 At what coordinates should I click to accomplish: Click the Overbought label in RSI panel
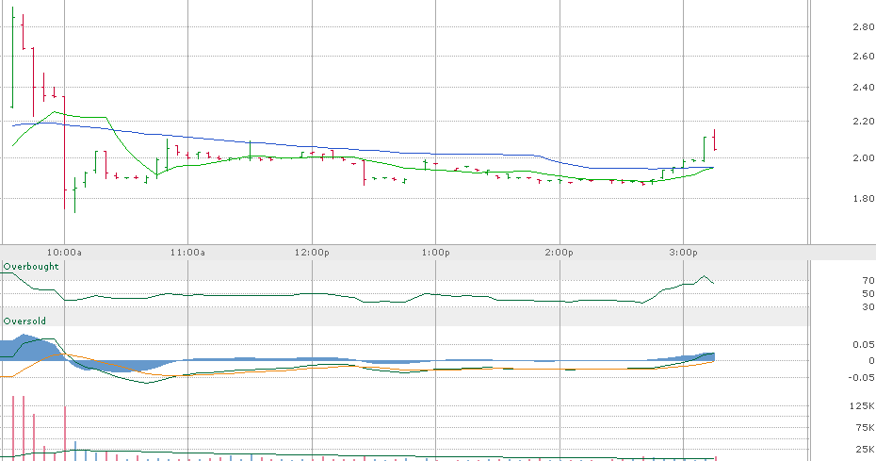31,266
